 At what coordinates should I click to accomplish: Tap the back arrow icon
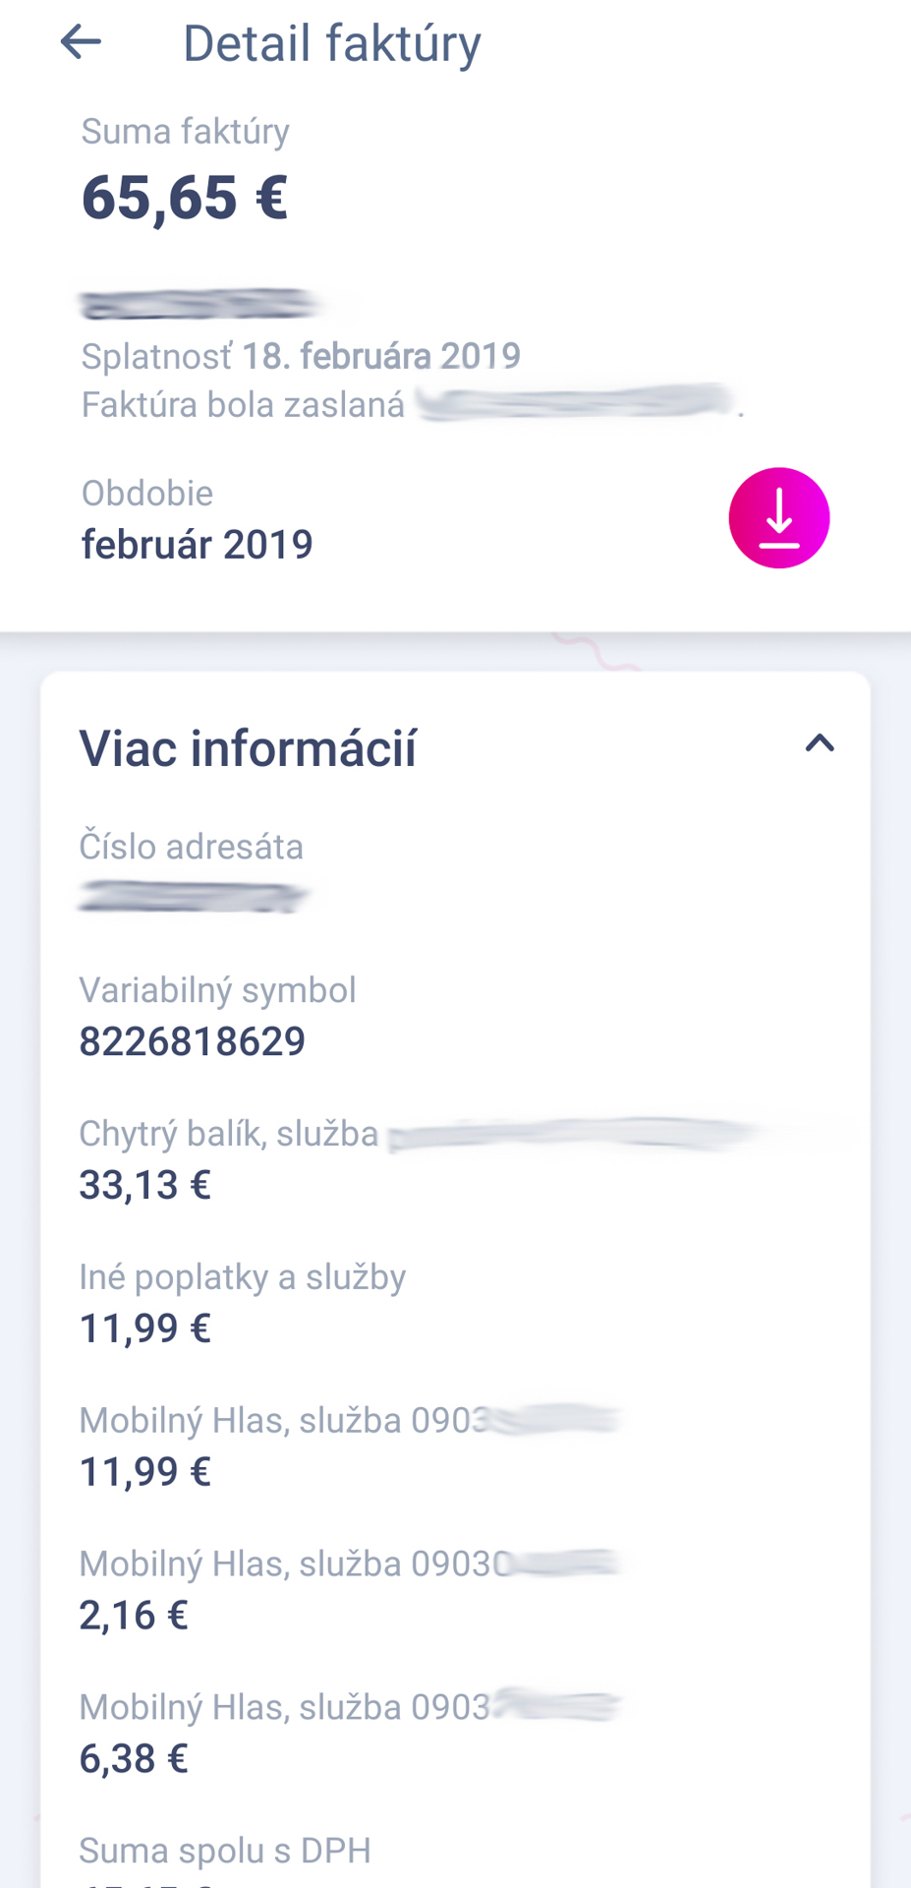pyautogui.click(x=81, y=42)
